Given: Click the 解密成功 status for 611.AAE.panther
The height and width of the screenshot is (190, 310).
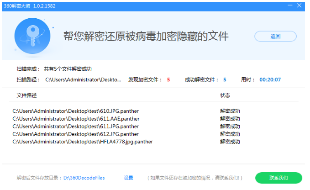Looking at the screenshot, I should pyautogui.click(x=230, y=119).
